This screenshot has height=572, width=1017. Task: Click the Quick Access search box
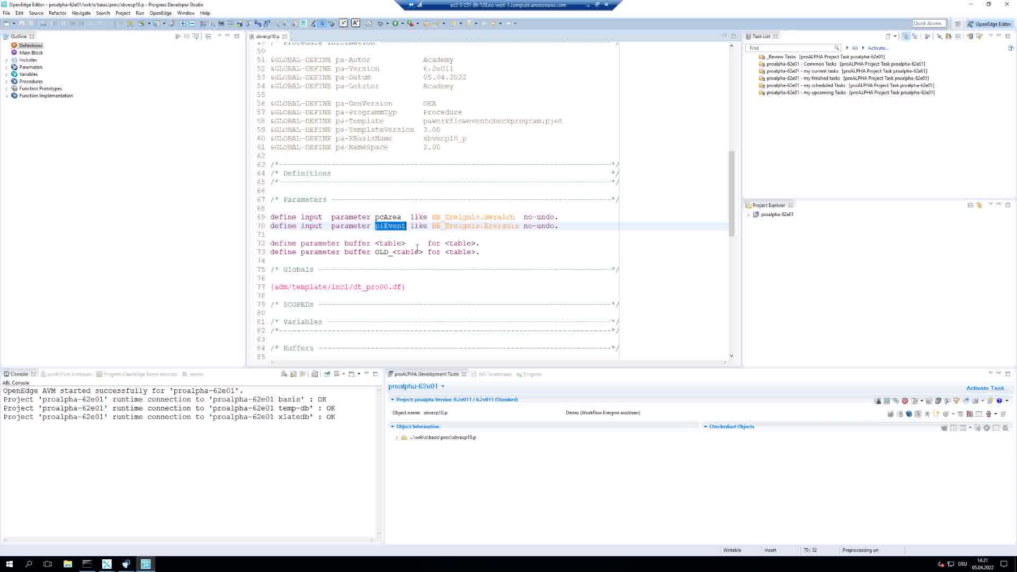(929, 23)
